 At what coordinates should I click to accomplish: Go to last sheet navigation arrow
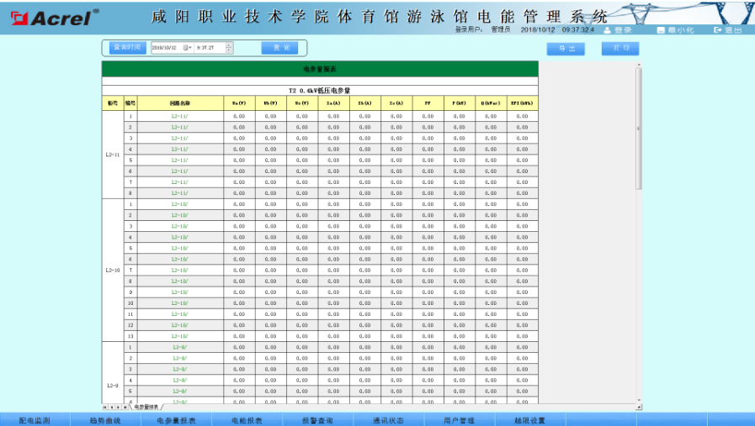(125, 408)
